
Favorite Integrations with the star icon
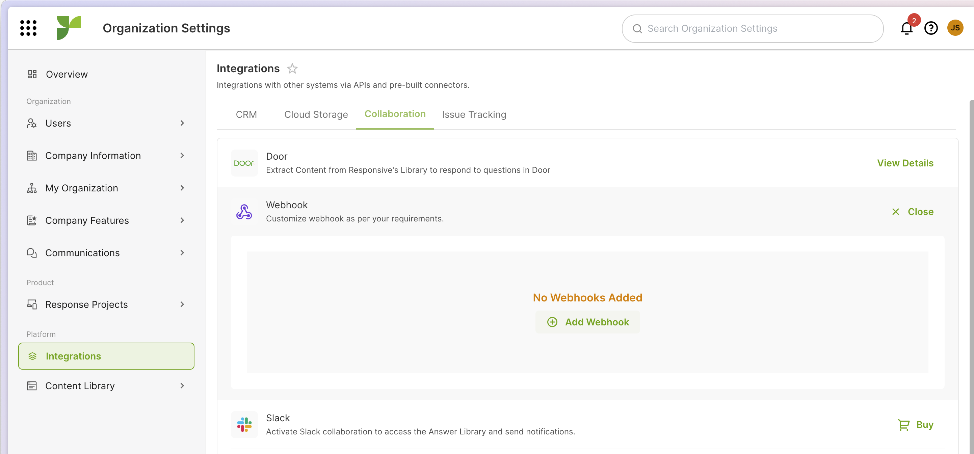point(292,69)
